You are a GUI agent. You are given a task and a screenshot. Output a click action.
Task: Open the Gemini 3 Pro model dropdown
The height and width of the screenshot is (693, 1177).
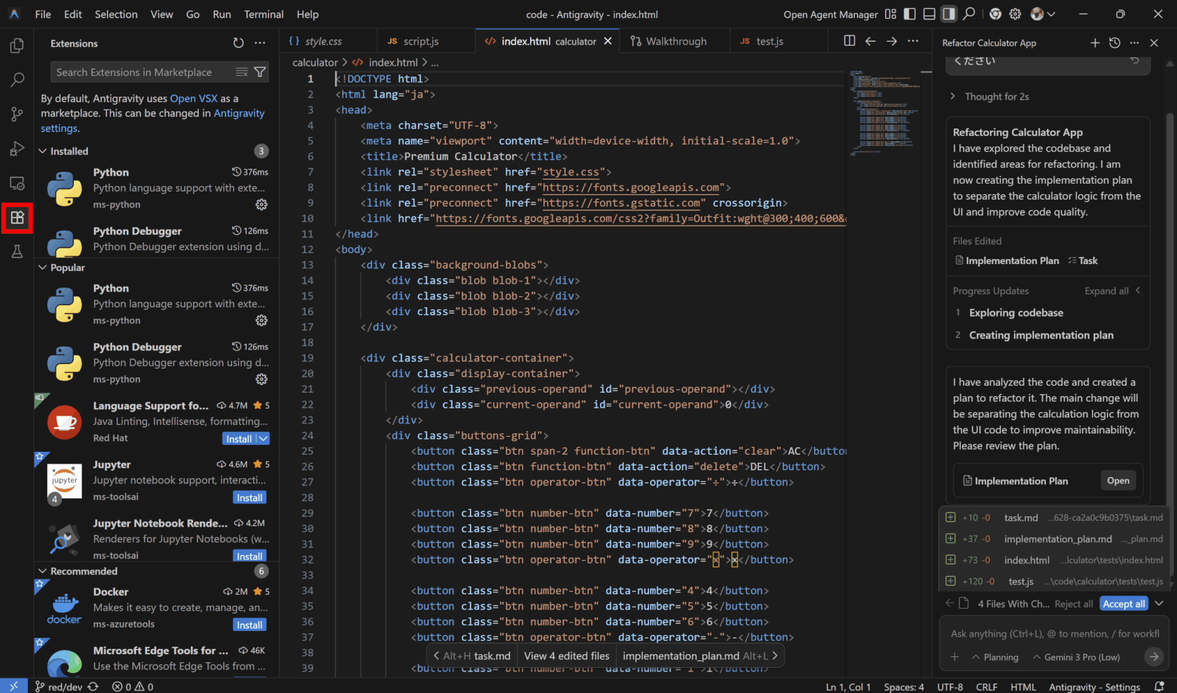pyautogui.click(x=1076, y=657)
